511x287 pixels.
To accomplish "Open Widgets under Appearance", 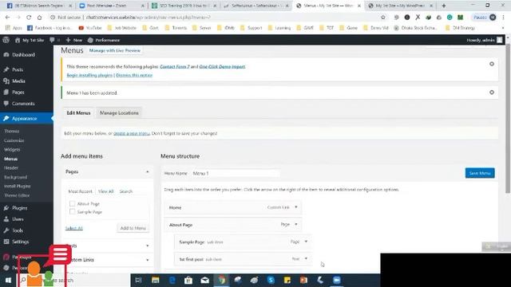I will 12,150.
